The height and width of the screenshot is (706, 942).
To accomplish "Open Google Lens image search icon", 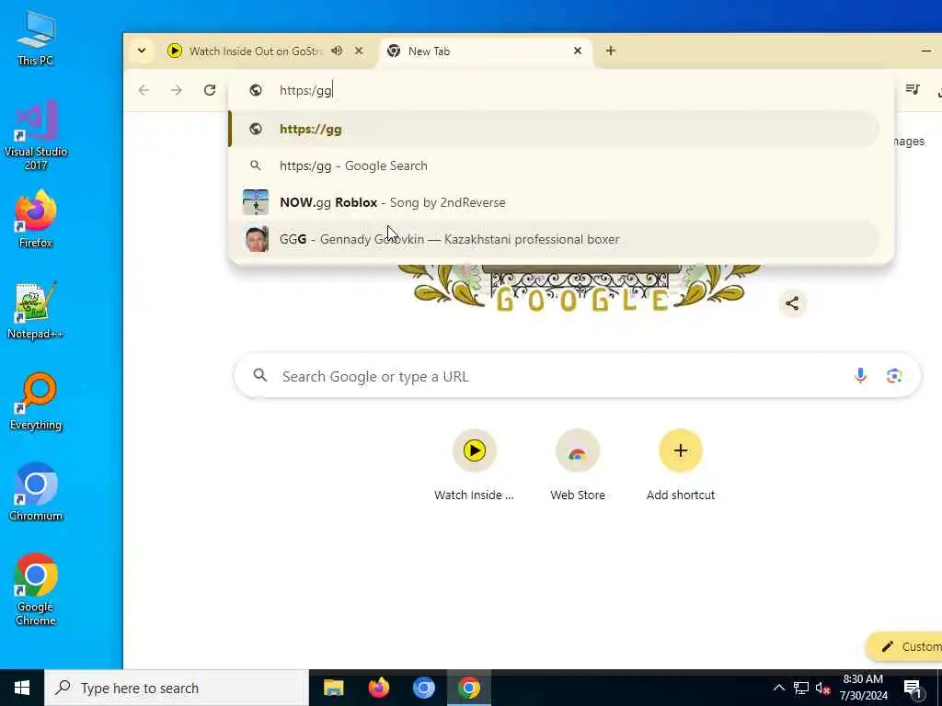I will (x=894, y=376).
